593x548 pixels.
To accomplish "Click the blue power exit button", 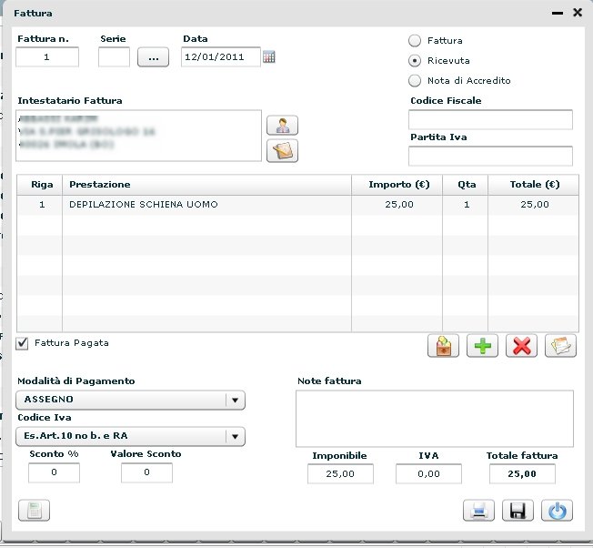I will [x=557, y=511].
